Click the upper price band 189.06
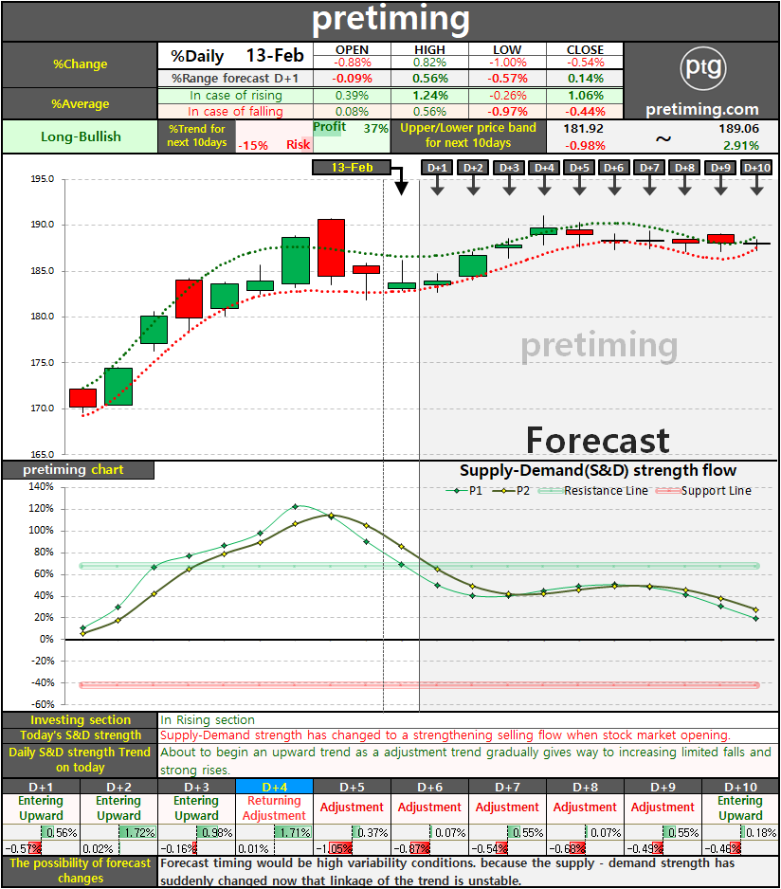This screenshot has height=889, width=781. pos(738,129)
